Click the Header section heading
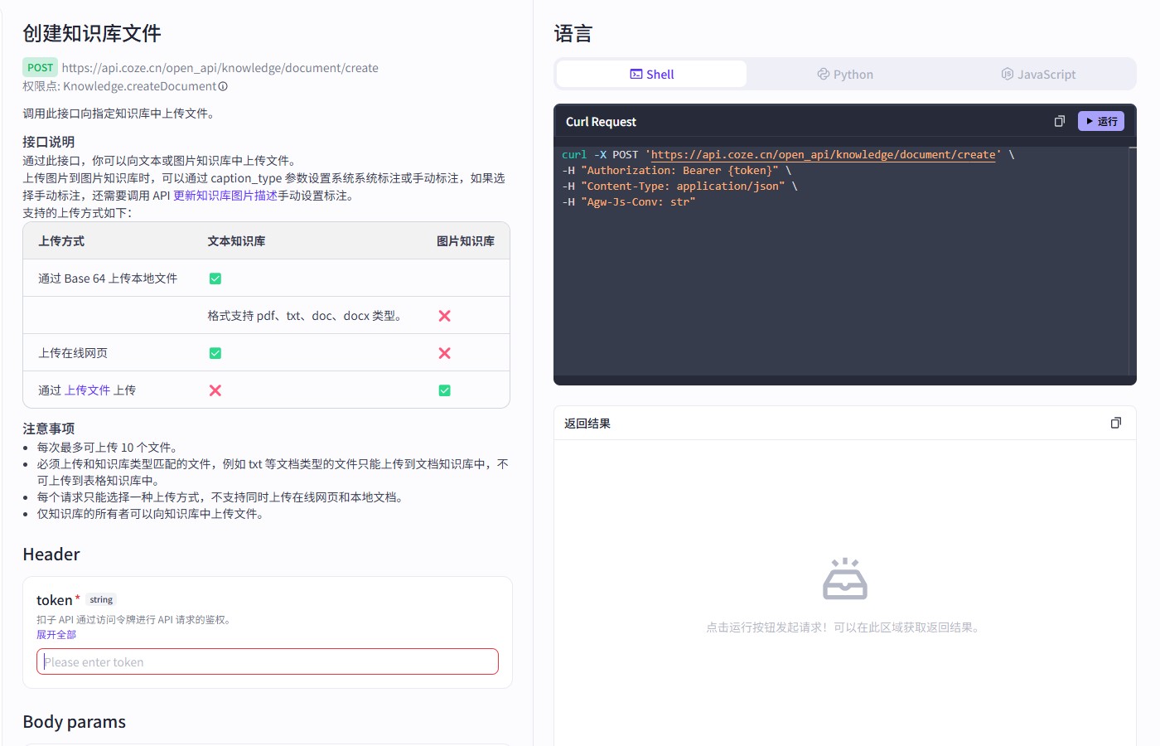 (x=51, y=555)
